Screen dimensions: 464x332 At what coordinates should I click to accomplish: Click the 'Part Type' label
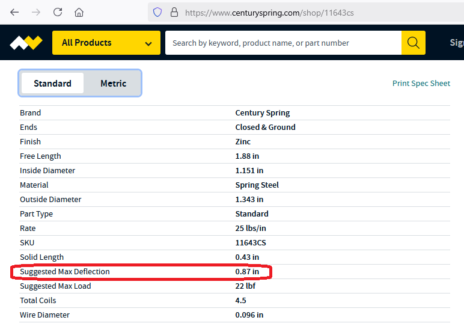37,214
